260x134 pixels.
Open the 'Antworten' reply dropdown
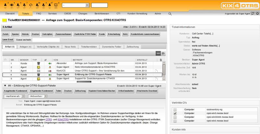38,96
